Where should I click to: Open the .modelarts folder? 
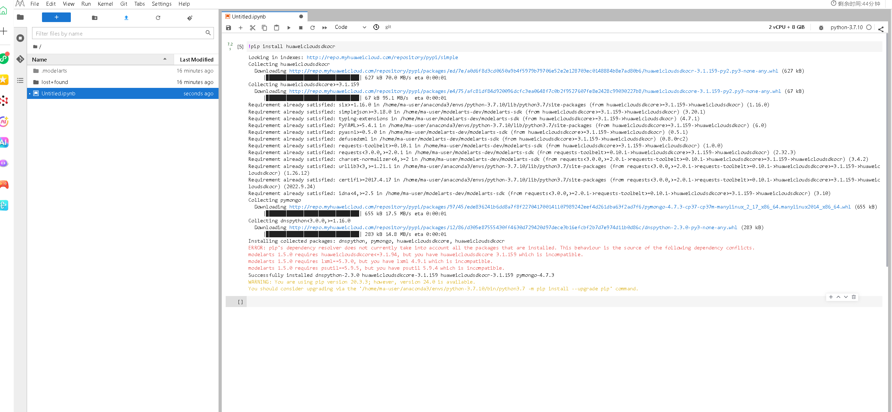pos(54,71)
